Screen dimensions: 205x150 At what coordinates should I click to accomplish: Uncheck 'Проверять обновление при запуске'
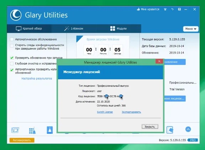point(12,58)
